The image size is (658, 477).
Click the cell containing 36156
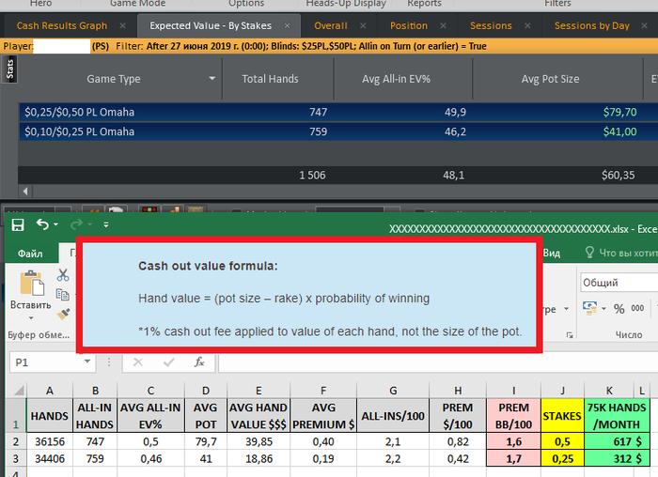pyautogui.click(x=50, y=441)
